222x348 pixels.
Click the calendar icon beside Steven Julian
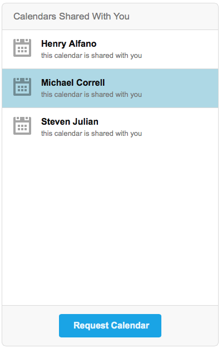[x=22, y=126]
